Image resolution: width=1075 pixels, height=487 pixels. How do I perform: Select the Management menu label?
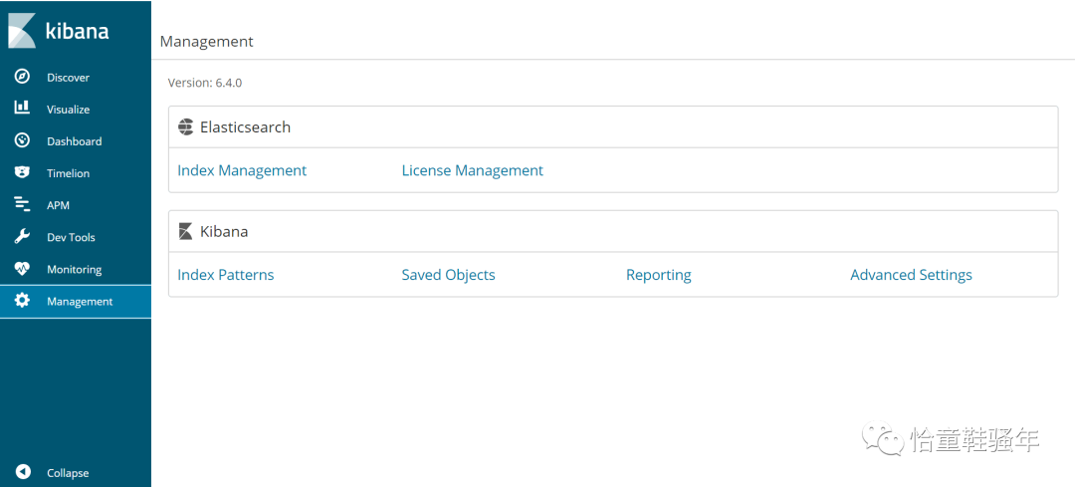pyautogui.click(x=80, y=302)
